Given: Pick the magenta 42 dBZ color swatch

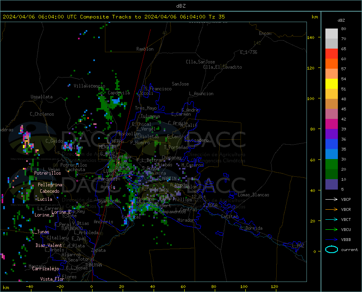Looking at the screenshot, I should [x=331, y=124].
